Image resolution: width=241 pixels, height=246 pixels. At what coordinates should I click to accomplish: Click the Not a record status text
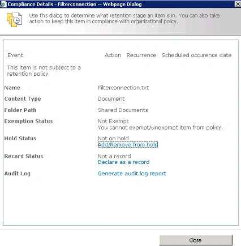114,156
